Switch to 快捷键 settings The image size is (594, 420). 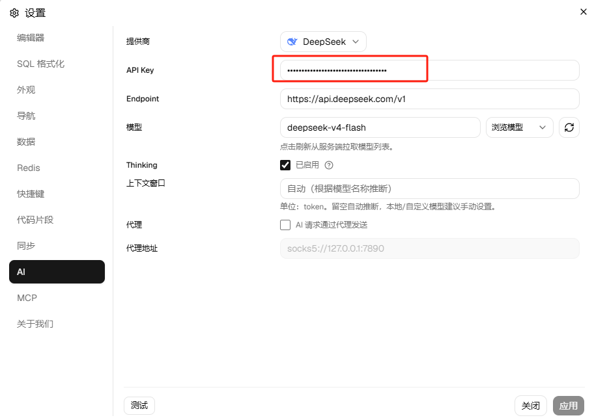(x=57, y=194)
